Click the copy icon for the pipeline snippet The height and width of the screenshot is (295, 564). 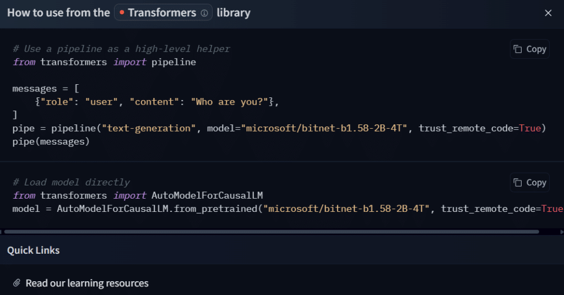(x=518, y=49)
